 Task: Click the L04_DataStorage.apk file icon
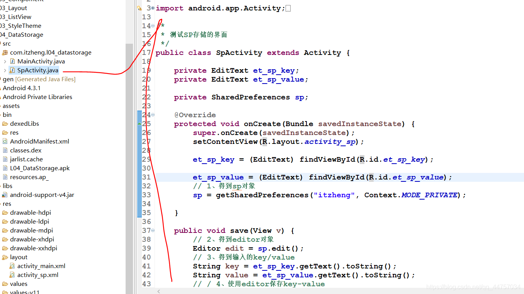point(5,168)
